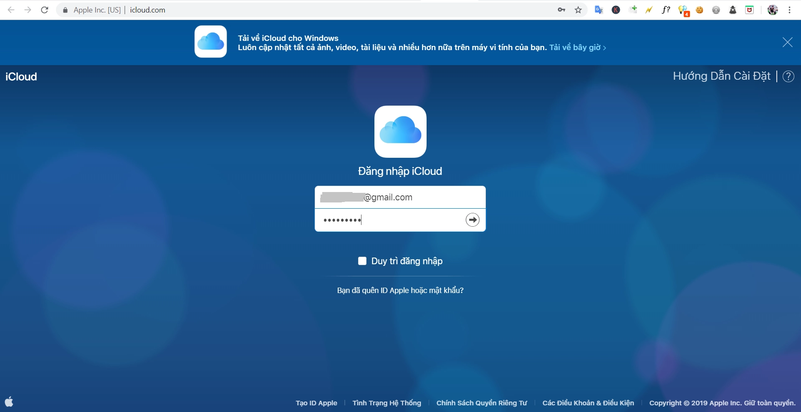Select Hướng Dẫn Cài Đặt in the header

pyautogui.click(x=722, y=76)
